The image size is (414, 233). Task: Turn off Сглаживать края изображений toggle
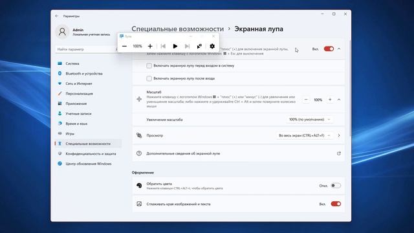coord(336,204)
